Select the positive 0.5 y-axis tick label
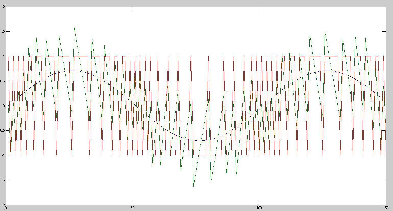The width and height of the screenshot is (393, 211). [3, 81]
